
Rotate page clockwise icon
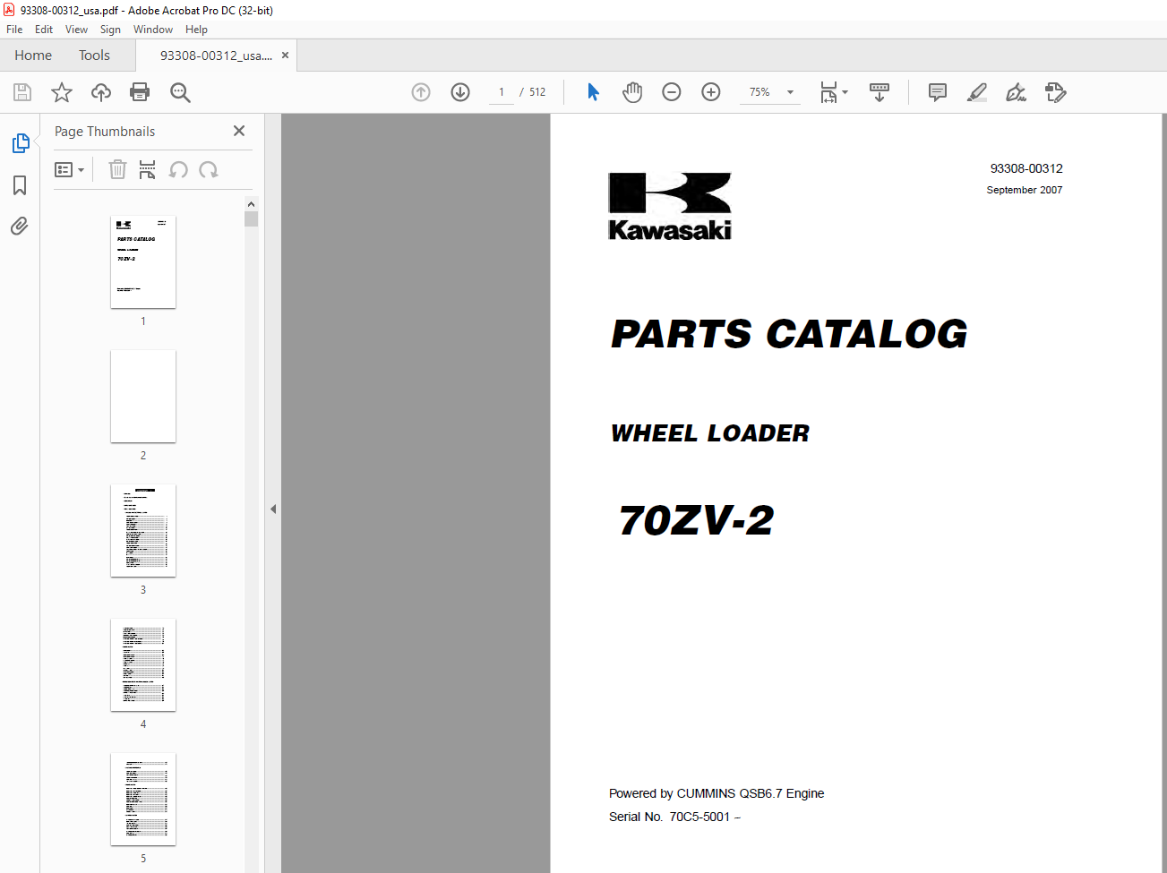coord(209,169)
